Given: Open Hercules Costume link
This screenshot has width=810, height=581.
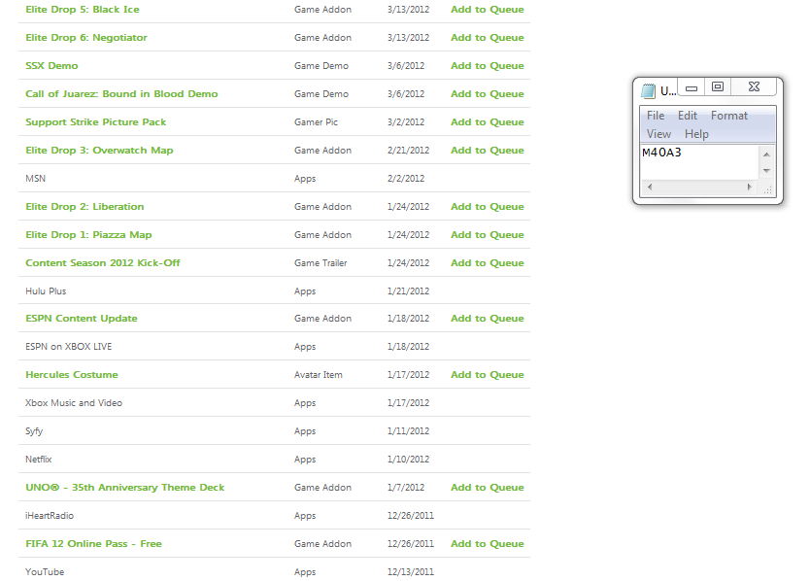Looking at the screenshot, I should 72,375.
